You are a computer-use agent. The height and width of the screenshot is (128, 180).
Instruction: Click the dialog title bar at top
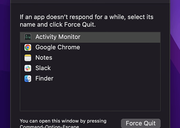90,1
